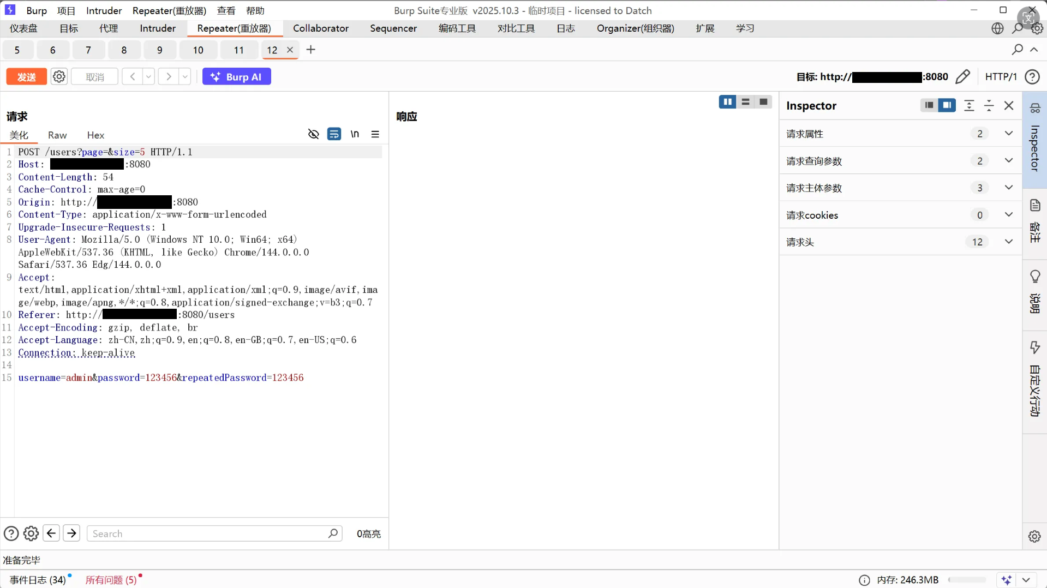Open next-history dropdown arrow
1047x588 pixels.
click(x=185, y=77)
